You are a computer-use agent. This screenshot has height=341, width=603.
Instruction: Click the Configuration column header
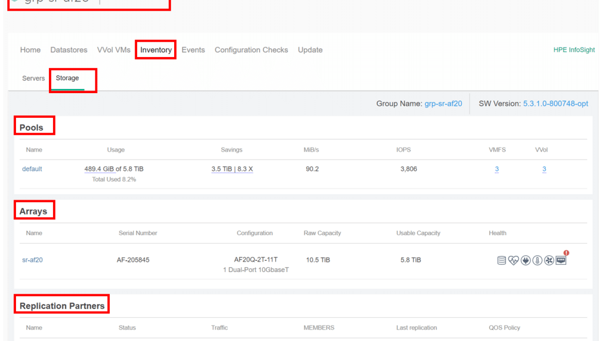point(255,233)
